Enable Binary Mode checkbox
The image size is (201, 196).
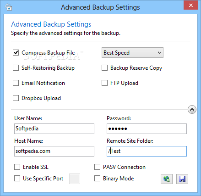pyautogui.click(x=97, y=179)
